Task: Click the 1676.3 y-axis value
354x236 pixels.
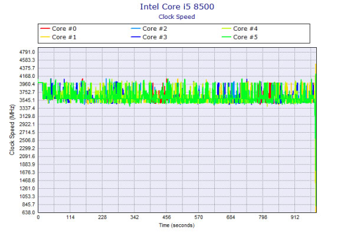Action: 27,172
